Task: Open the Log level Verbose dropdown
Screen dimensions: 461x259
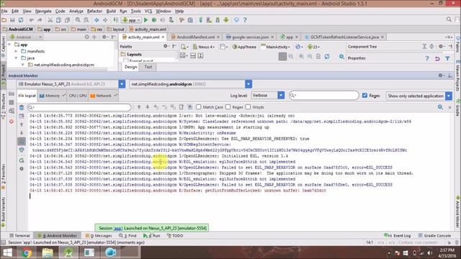Action: click(268, 96)
